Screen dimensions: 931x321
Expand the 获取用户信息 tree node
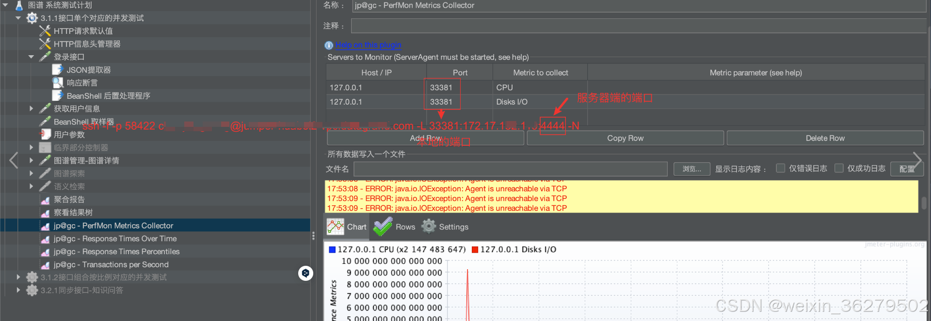pos(31,108)
